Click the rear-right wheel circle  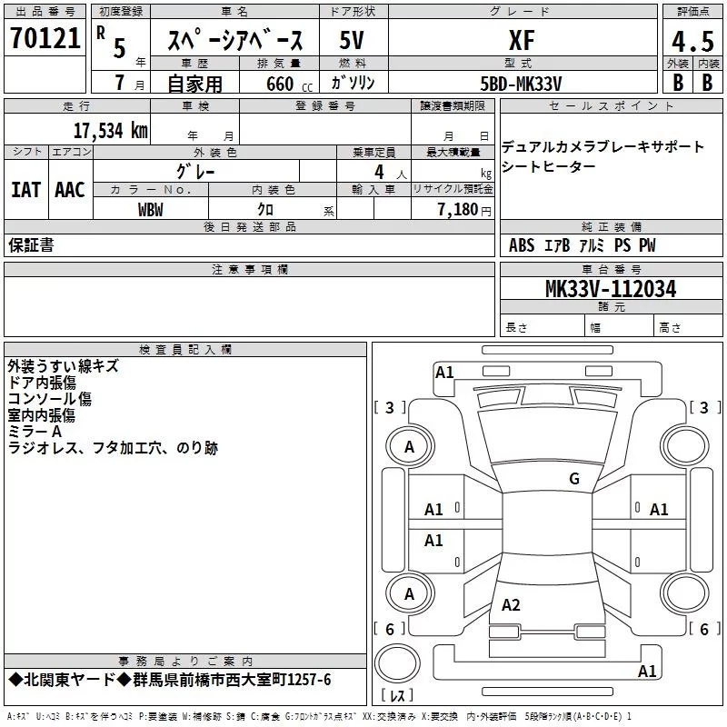[x=685, y=593]
